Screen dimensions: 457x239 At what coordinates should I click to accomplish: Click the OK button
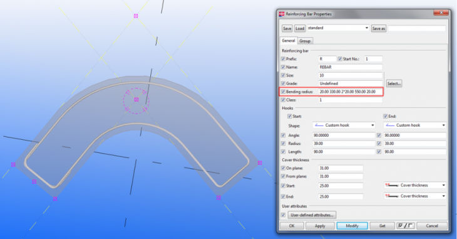click(x=292, y=226)
